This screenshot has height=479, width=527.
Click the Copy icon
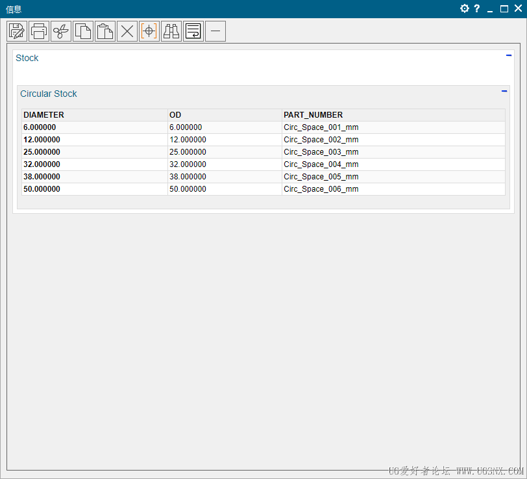tap(83, 31)
